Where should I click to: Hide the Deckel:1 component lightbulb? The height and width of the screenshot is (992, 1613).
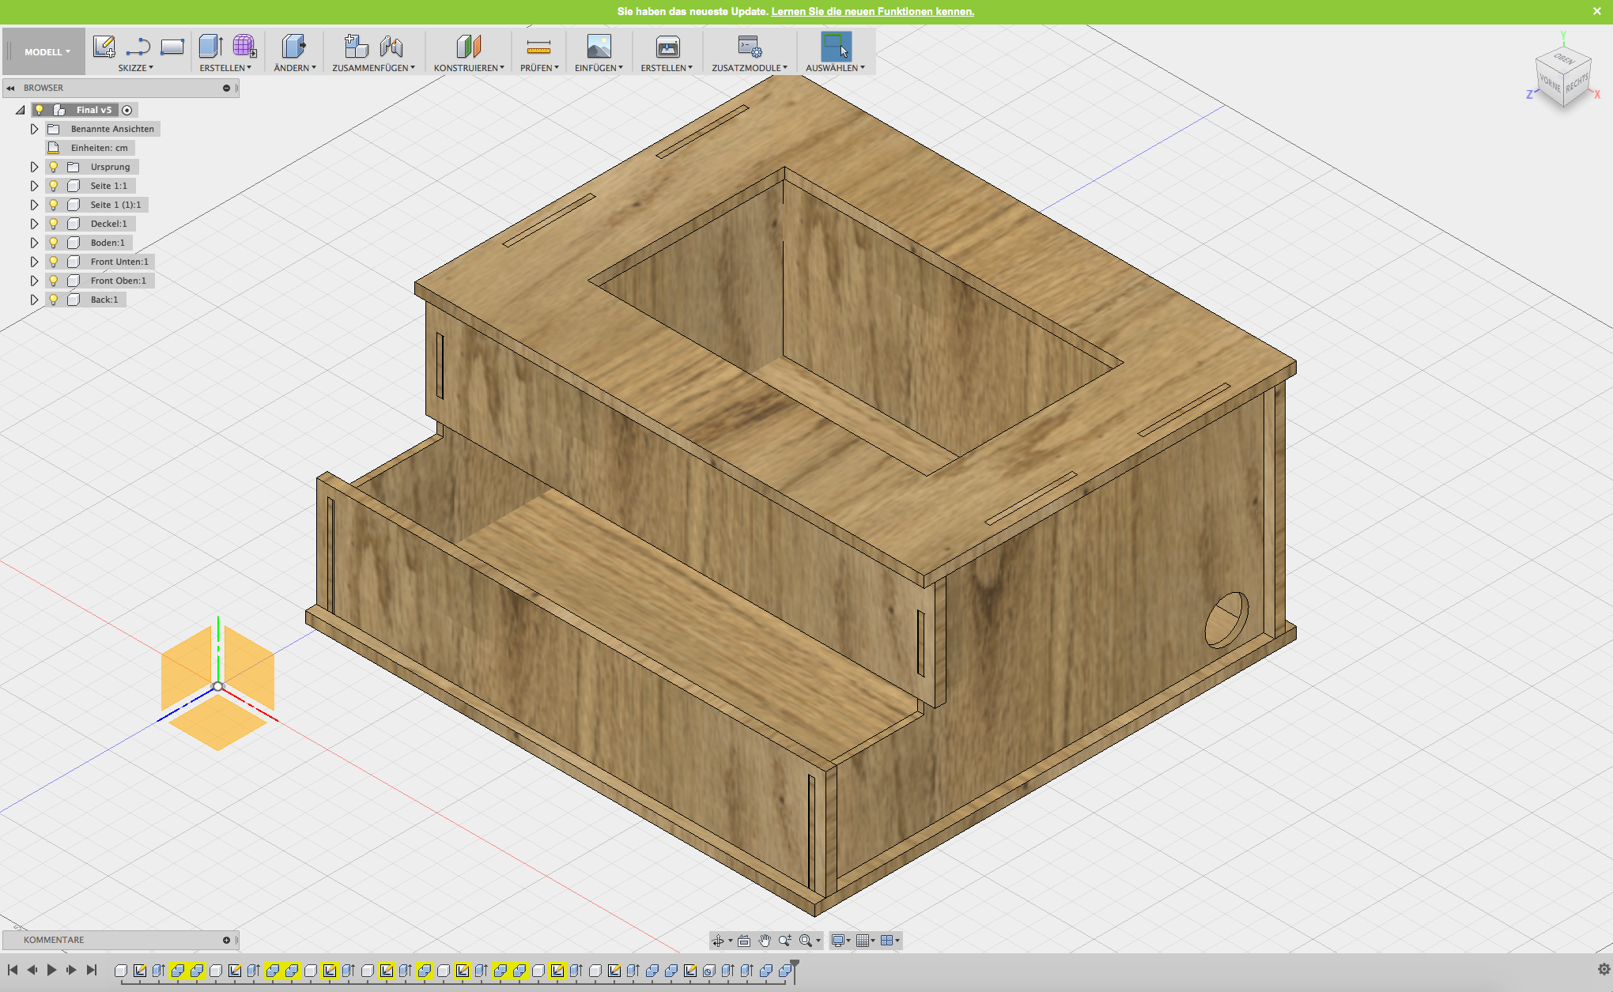pyautogui.click(x=54, y=224)
